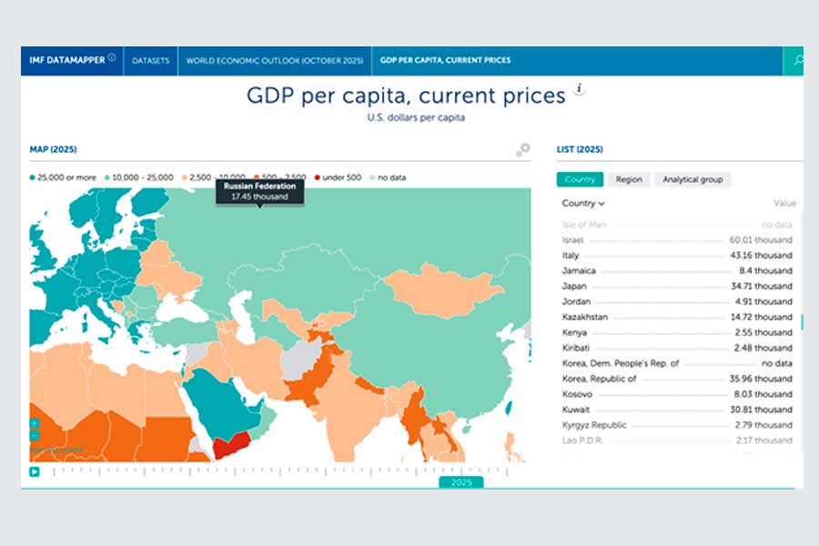Toggle the '10,000 - 25,000' legend category
This screenshot has width=819, height=546.
pyautogui.click(x=142, y=177)
